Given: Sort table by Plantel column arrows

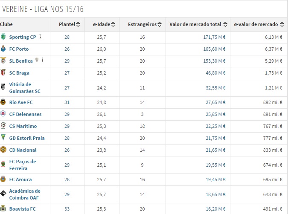Looking at the screenshot, I should click(78, 24).
